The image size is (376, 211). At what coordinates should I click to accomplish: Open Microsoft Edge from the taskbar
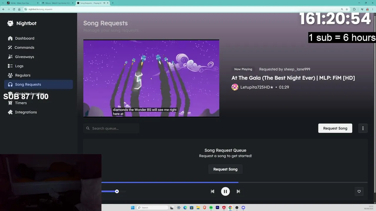pyautogui.click(x=185, y=207)
